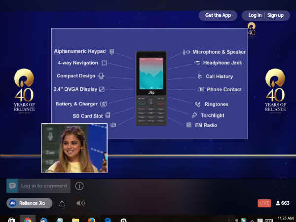Click the radio icon beside FM Radio
The height and width of the screenshot is (222, 296).
[x=189, y=125]
